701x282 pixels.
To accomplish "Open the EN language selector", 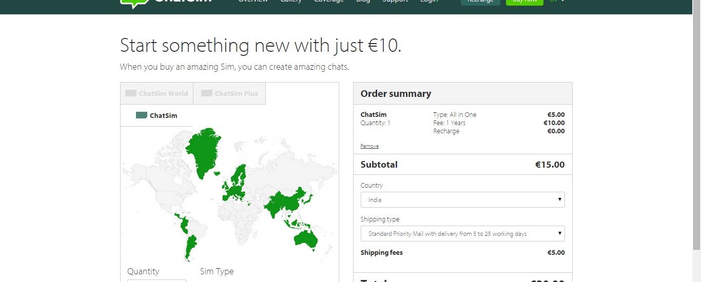I will pyautogui.click(x=557, y=2).
